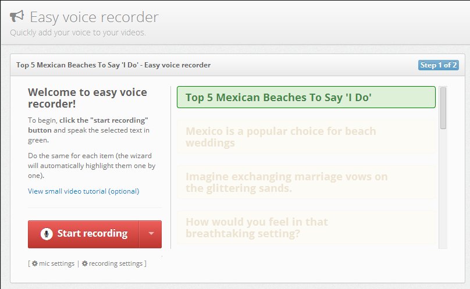Screen dimensions: 470x289
Task: Select 'Mexico is a popular choice for beach weddings' item
Action: 306,137
